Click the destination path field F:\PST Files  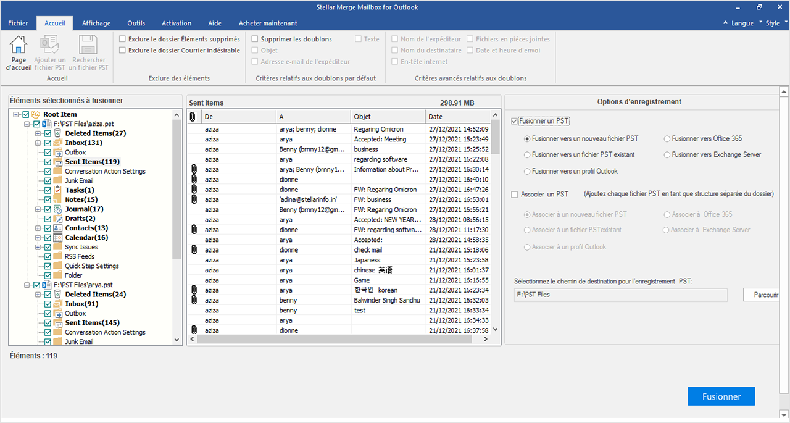coord(620,295)
